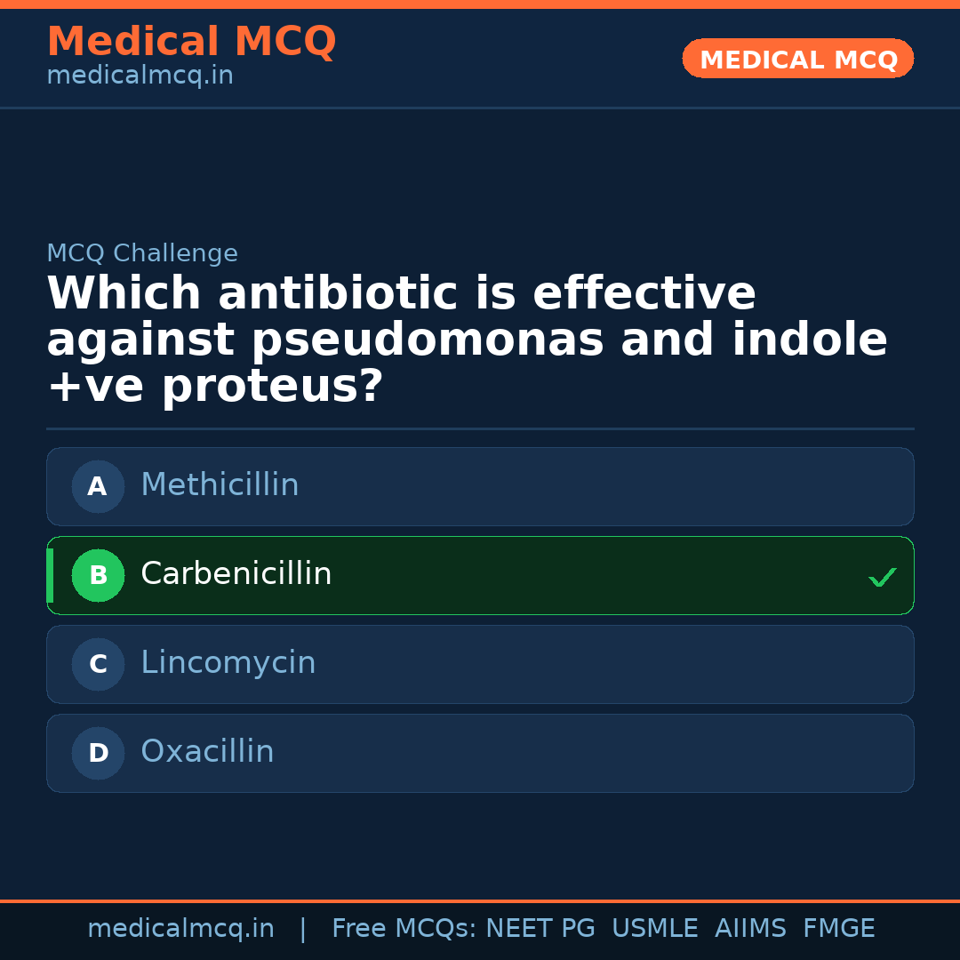The image size is (960, 960).
Task: Open medicalmcq.in link in the footer
Action: (x=180, y=929)
